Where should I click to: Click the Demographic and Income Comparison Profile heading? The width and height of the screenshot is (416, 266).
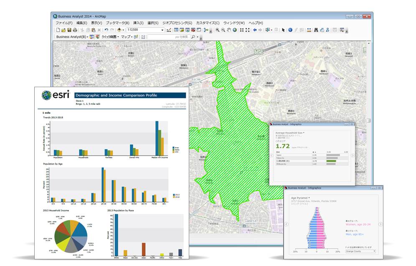[116, 95]
